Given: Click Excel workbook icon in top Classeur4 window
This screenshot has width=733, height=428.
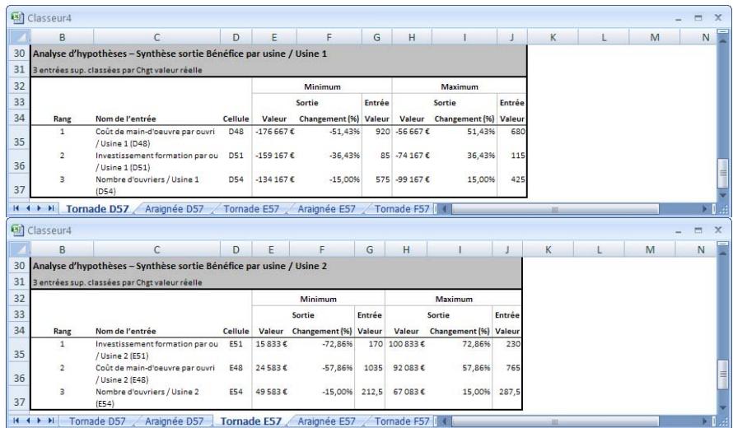Looking at the screenshot, I should (17, 18).
